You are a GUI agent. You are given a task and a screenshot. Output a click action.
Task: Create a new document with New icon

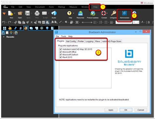[10, 13]
